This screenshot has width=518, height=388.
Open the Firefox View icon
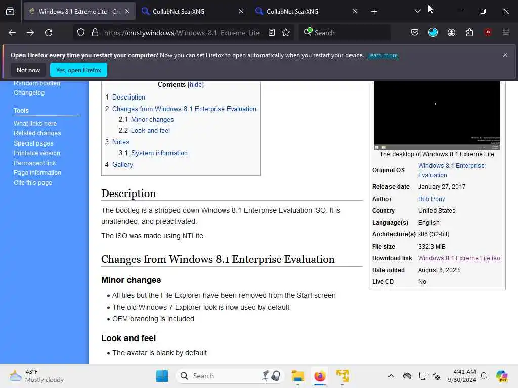pyautogui.click(x=10, y=11)
